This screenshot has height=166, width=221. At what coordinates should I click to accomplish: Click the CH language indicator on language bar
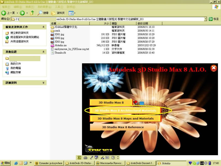pyautogui.click(x=79, y=157)
